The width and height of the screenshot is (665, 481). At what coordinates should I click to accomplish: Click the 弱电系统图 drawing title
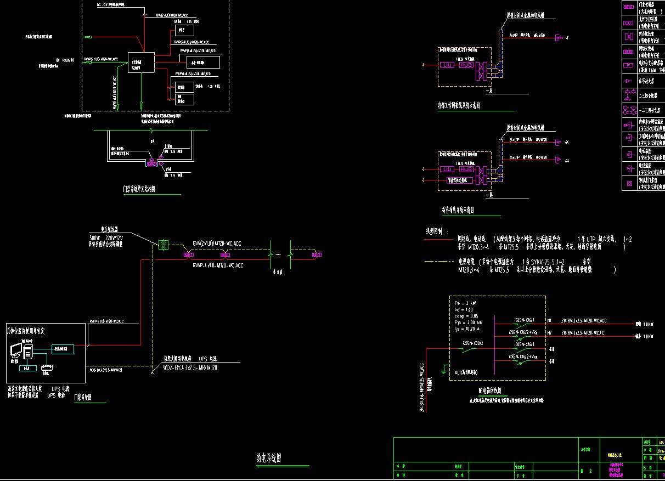tap(269, 459)
